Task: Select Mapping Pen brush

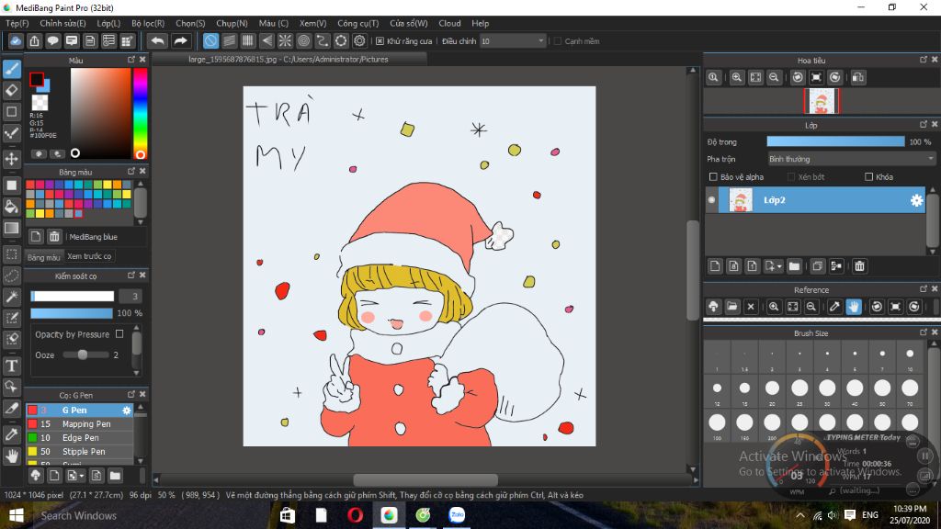Action: coord(80,424)
